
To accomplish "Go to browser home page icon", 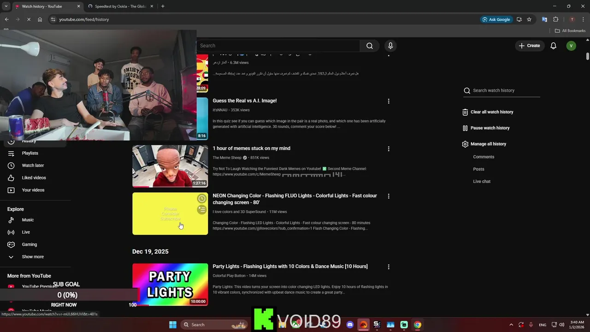I will pos(40,19).
